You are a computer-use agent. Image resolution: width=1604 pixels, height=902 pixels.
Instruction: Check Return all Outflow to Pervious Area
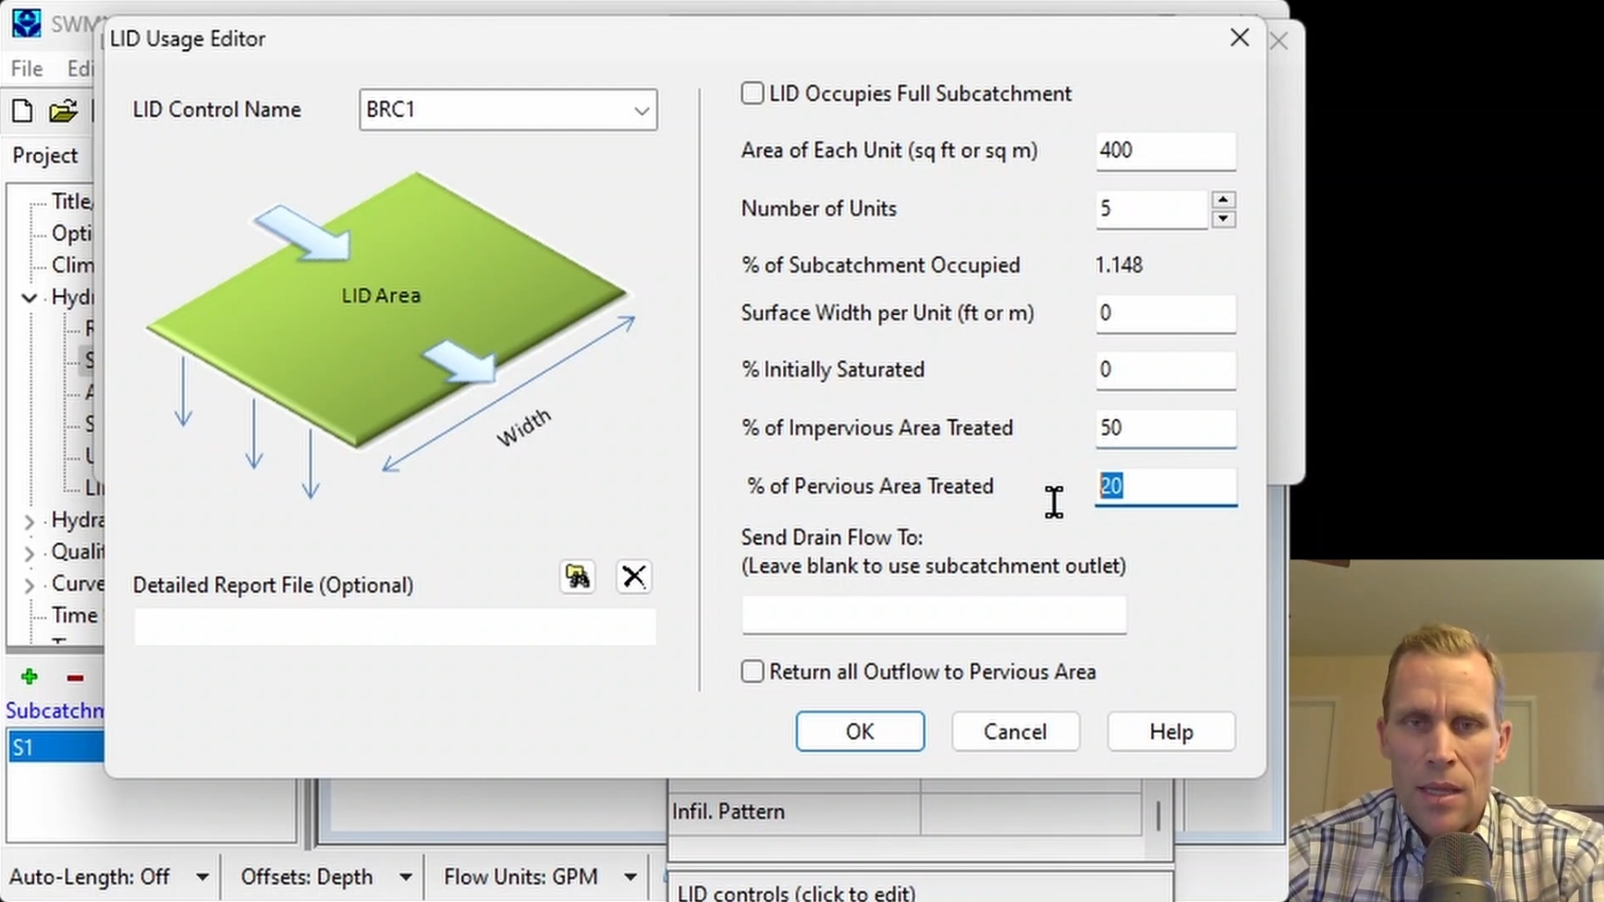tap(753, 672)
